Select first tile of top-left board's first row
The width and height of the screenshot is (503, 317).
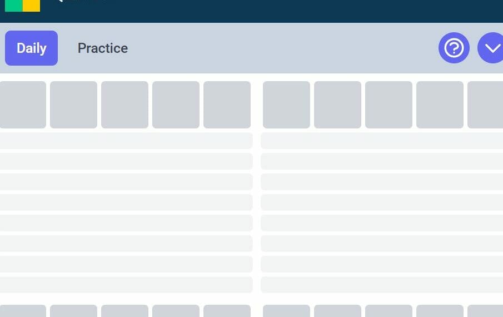click(23, 105)
